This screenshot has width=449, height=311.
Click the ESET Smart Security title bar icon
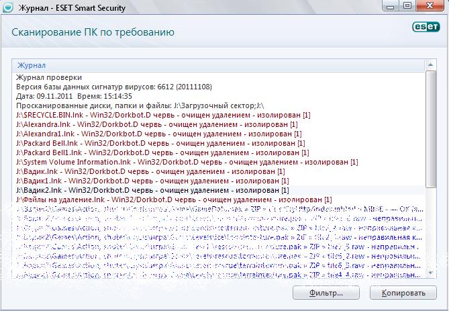click(8, 7)
